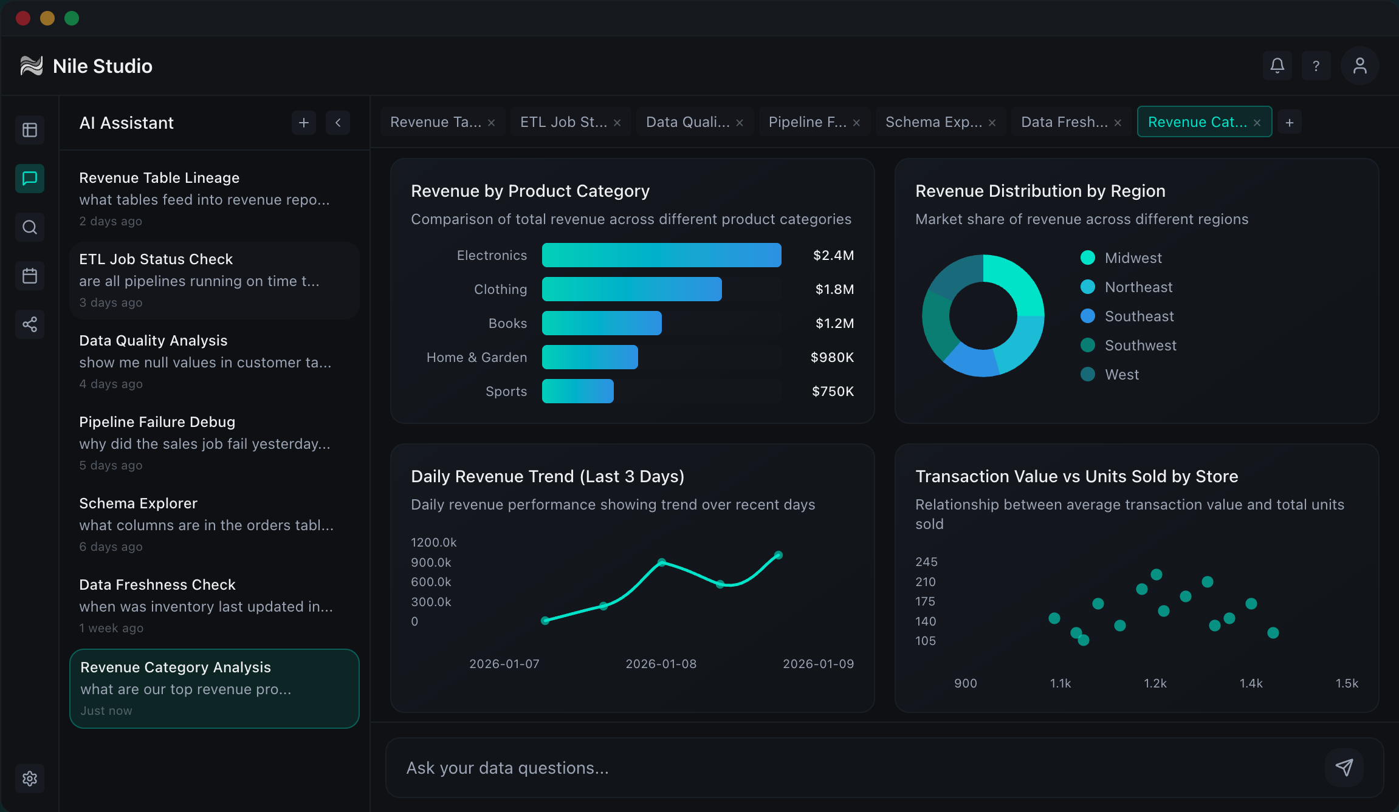Open the share graph sidebar icon
This screenshot has height=812, width=1399.
(30, 324)
